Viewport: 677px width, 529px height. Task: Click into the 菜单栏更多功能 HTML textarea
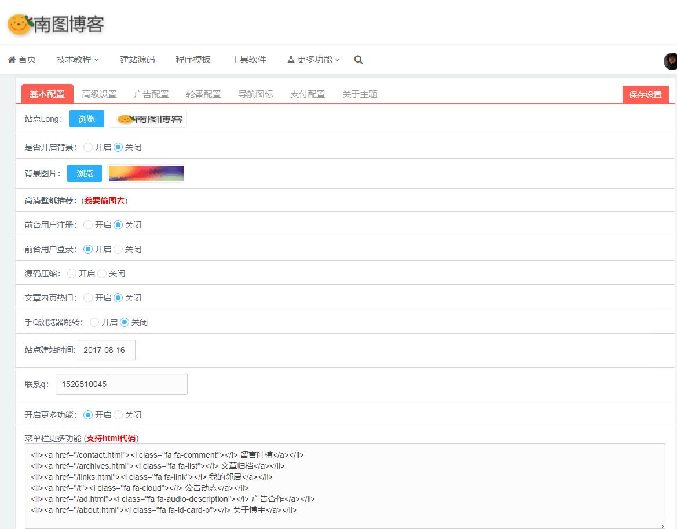click(345, 486)
